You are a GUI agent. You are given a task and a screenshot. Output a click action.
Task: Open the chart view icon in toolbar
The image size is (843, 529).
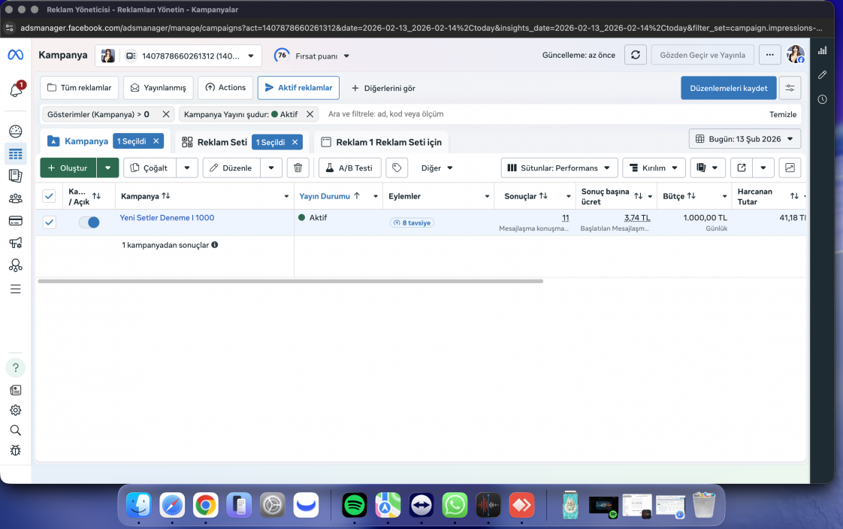(x=790, y=168)
